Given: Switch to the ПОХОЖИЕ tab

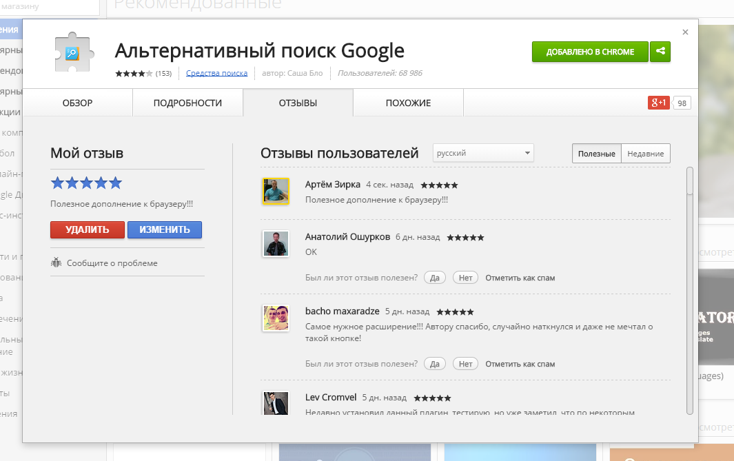Looking at the screenshot, I should pos(408,103).
